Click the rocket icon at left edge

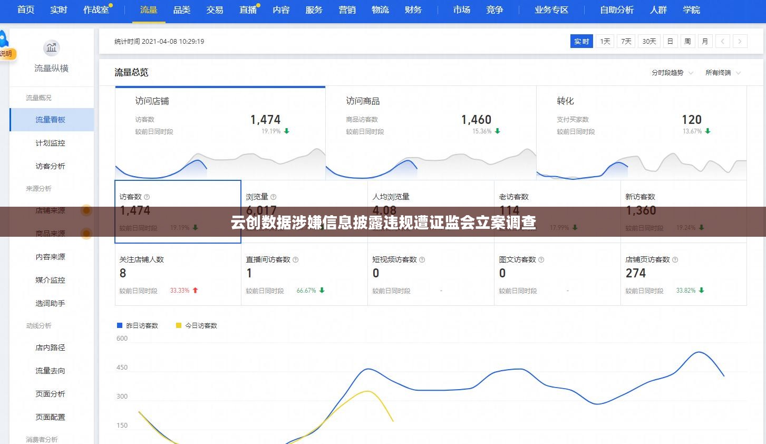point(4,40)
